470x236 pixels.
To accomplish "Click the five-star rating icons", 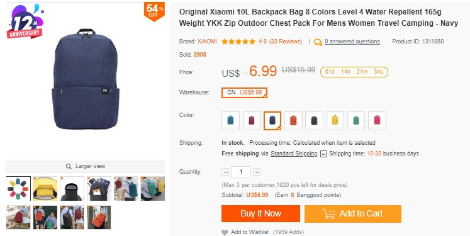I will tap(238, 42).
